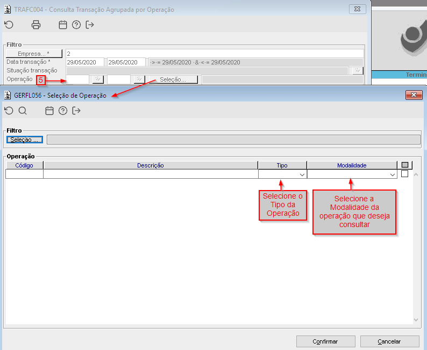
Task: Toggle select-all box in grid header
Action: tap(405, 165)
